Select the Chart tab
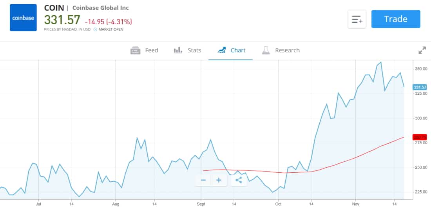 (x=231, y=51)
